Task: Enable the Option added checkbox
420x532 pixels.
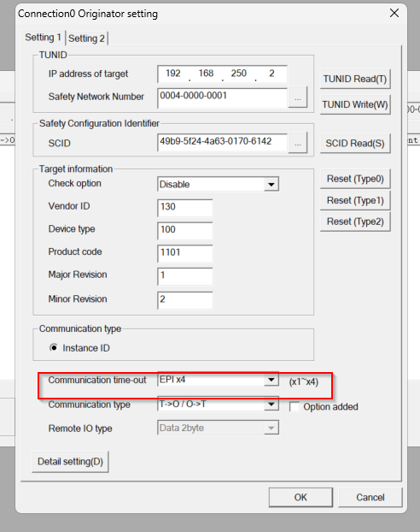Action: tap(295, 406)
